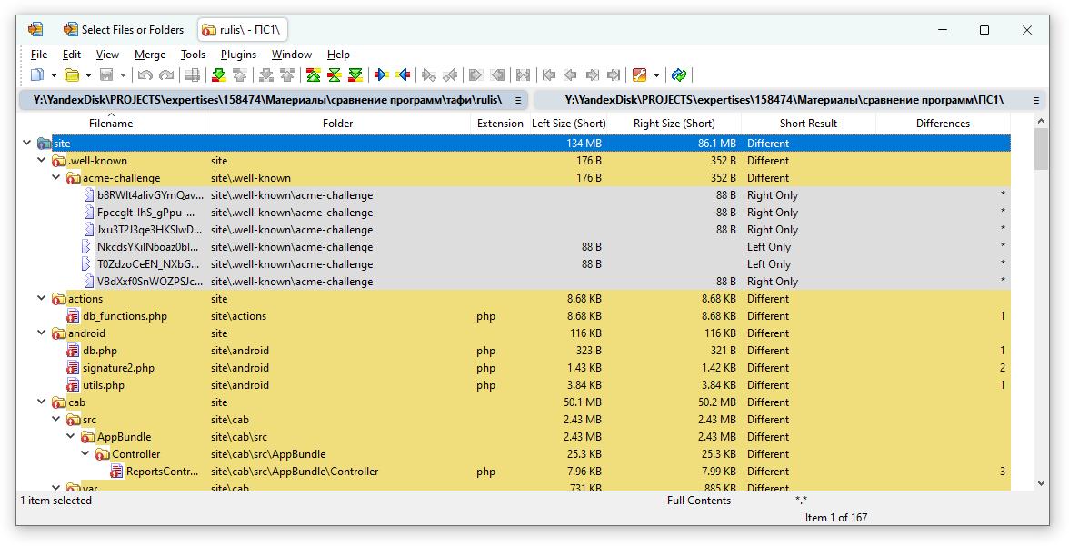Open the Merge menu
1069x546 pixels.
pos(149,55)
